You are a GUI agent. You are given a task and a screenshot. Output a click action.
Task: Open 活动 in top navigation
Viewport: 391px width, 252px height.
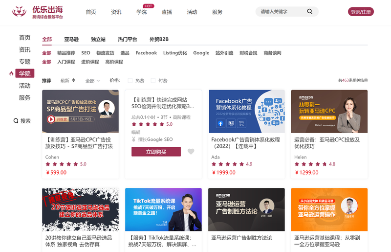coord(192,12)
